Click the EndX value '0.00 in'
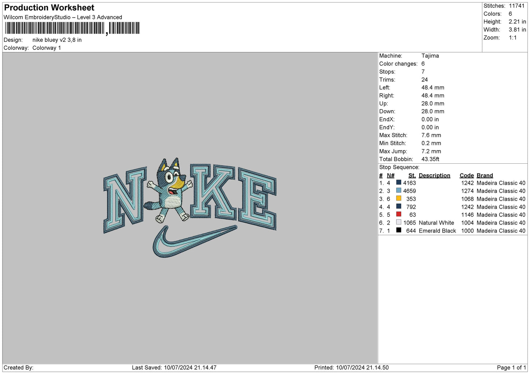 click(430, 119)
